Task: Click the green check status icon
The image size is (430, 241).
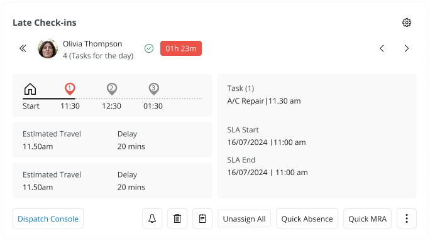Action: click(149, 48)
